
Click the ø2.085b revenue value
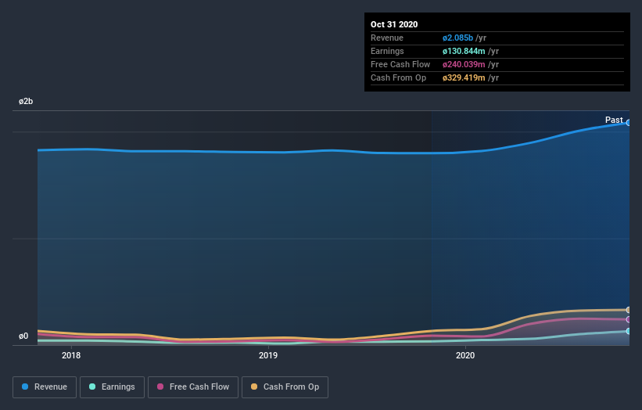point(457,38)
